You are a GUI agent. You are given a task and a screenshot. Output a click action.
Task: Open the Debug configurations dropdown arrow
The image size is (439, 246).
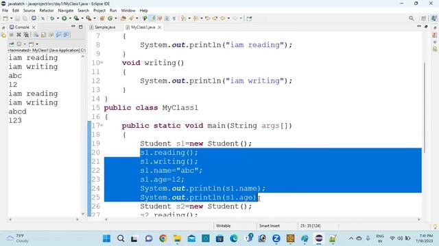pos(58,18)
